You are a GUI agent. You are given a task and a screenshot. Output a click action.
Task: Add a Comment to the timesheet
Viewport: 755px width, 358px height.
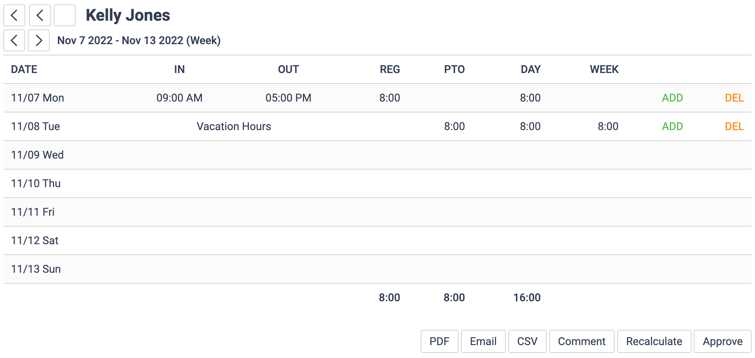click(x=582, y=341)
